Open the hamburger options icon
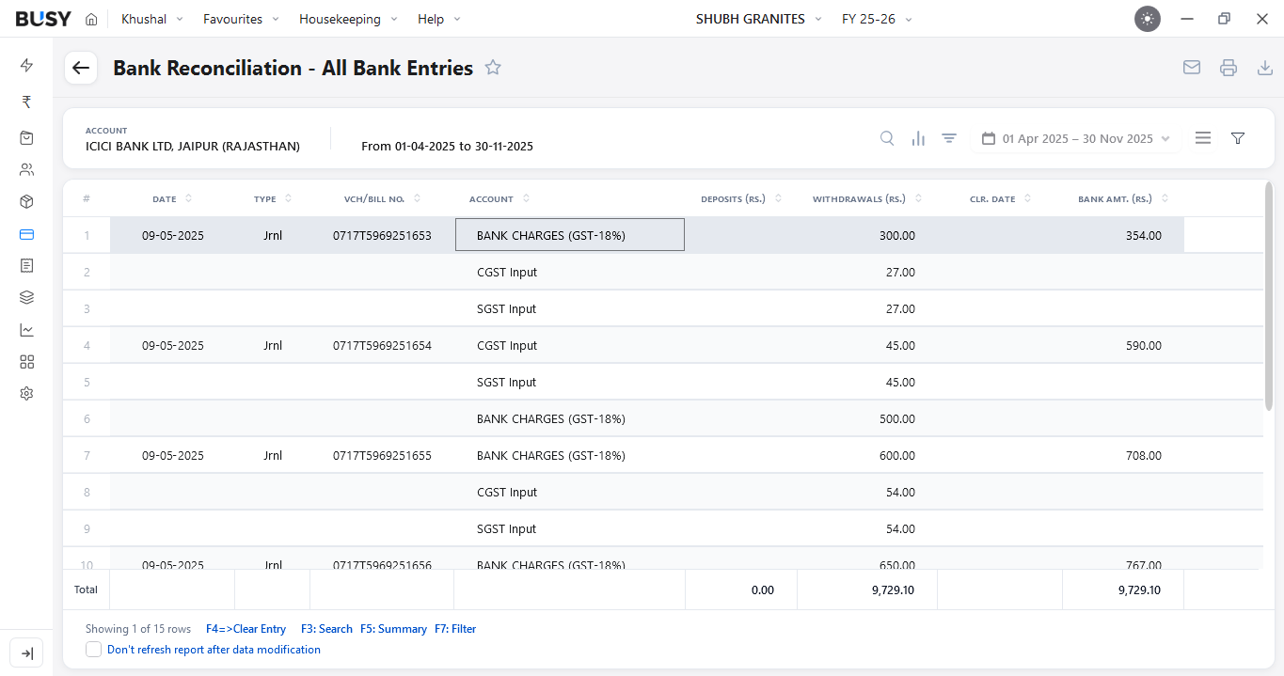1284x676 pixels. click(1203, 138)
